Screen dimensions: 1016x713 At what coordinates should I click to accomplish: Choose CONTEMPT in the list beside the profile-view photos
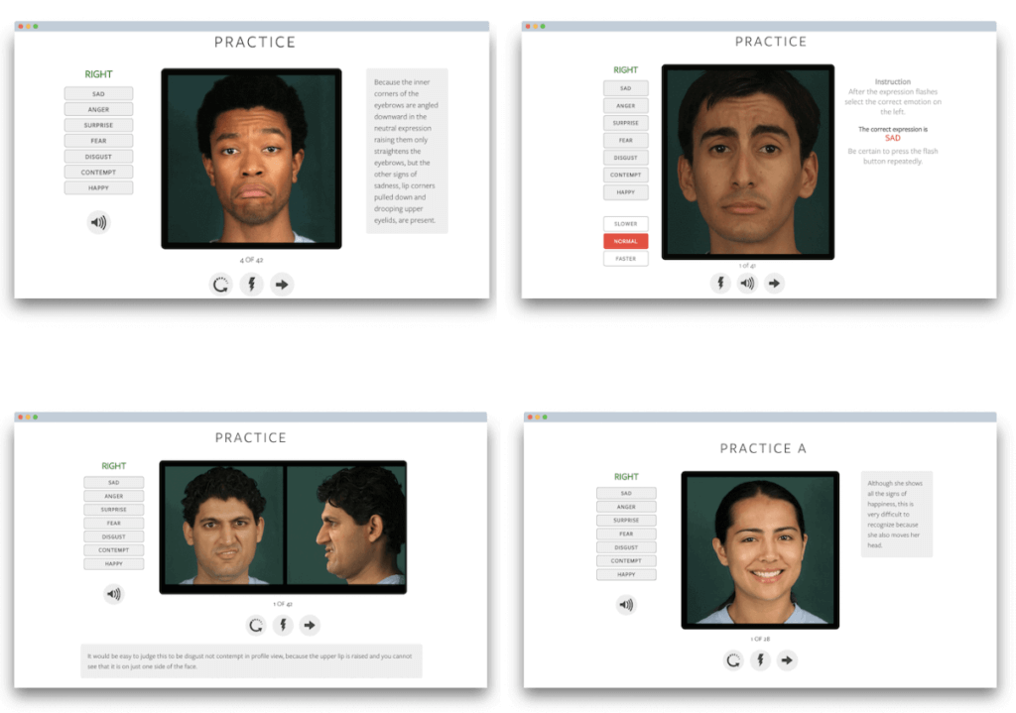tap(114, 550)
